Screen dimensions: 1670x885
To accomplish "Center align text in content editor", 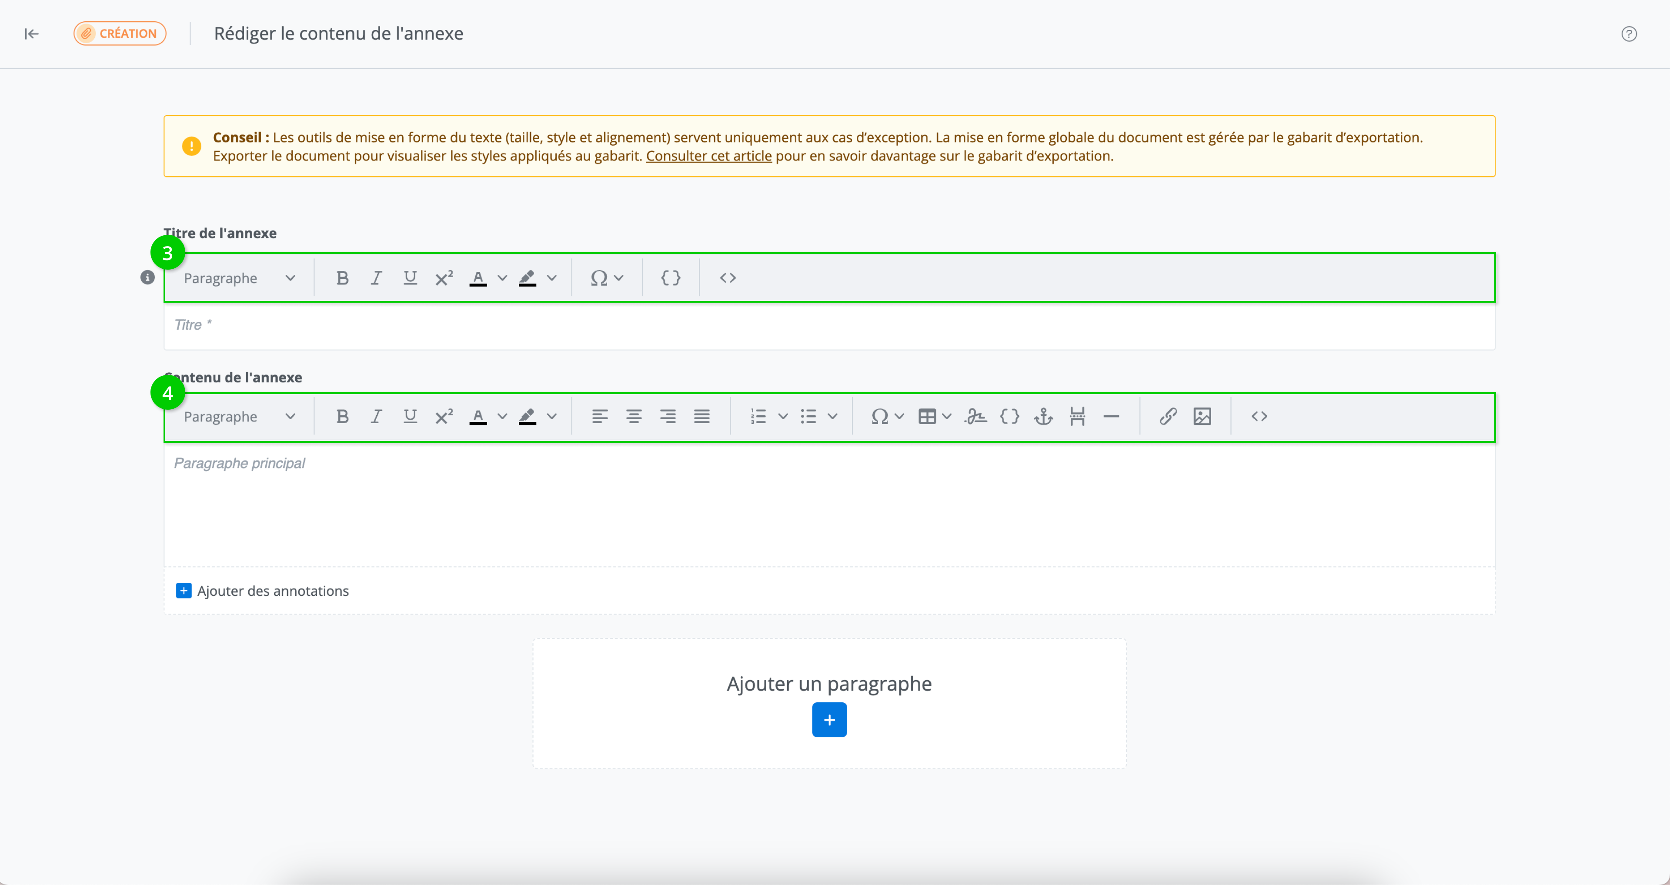I will click(633, 416).
